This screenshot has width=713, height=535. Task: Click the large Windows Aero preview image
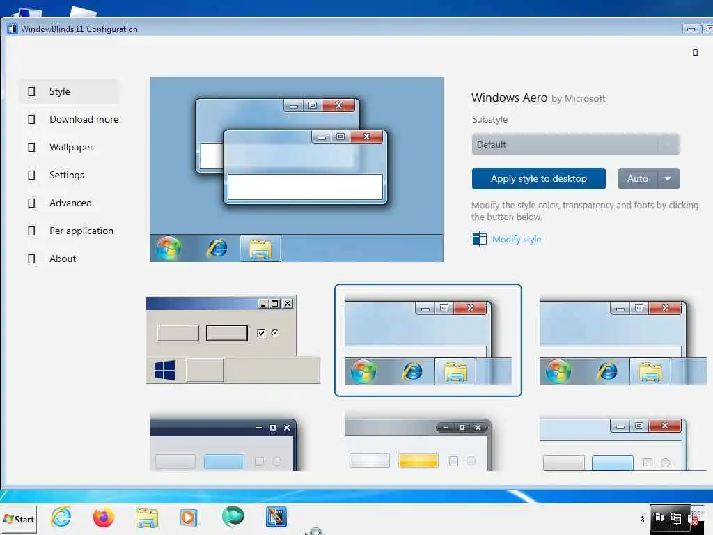(297, 169)
